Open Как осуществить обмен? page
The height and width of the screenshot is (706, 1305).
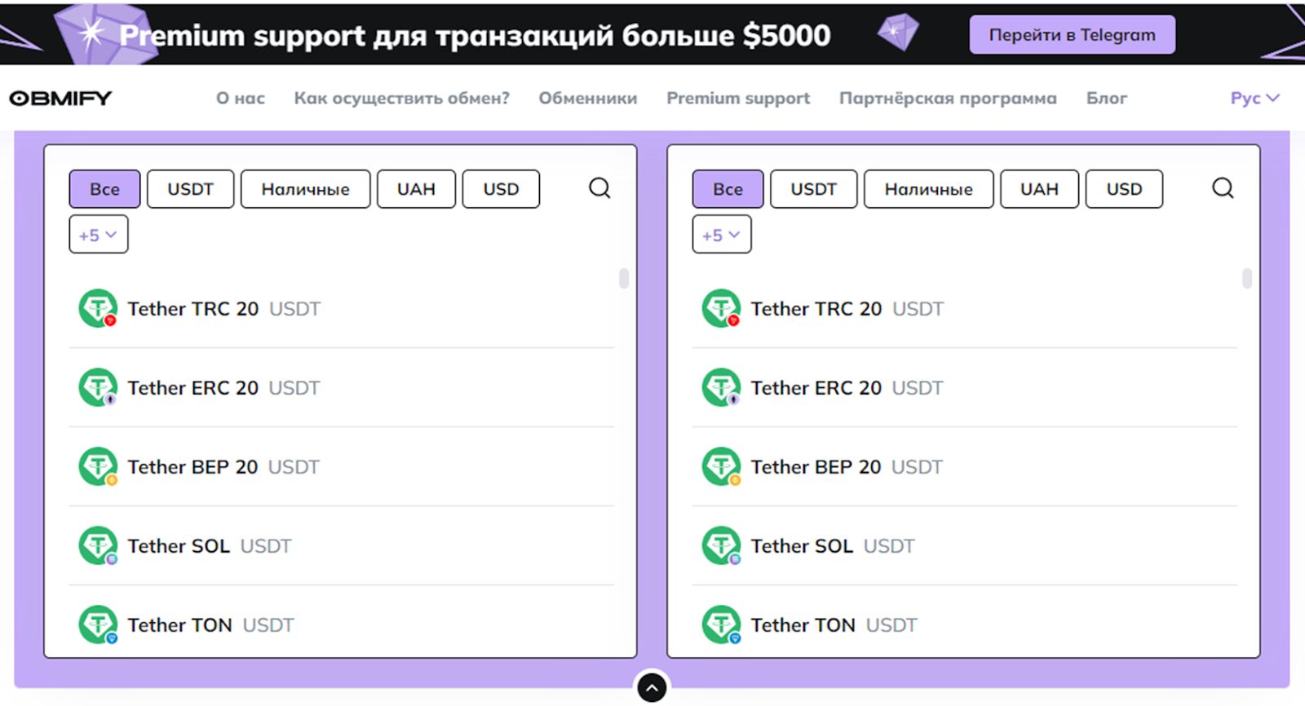(401, 98)
